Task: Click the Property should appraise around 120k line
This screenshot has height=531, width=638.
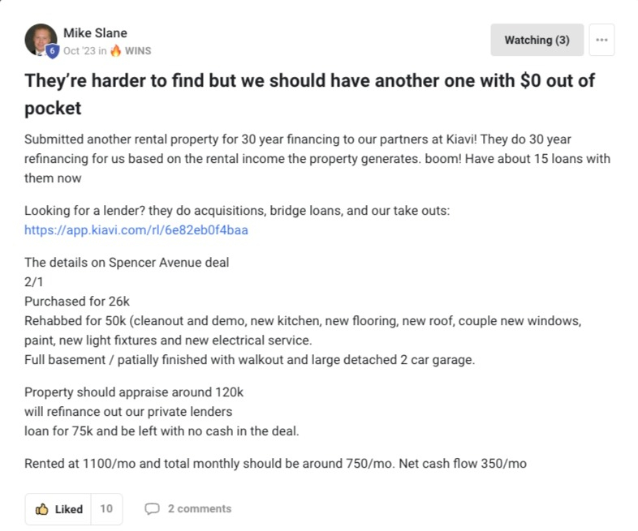Action: click(x=134, y=392)
